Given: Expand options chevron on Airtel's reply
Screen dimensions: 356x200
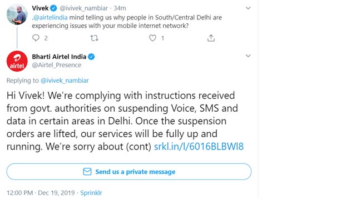Looking at the screenshot, I should 248,56.
